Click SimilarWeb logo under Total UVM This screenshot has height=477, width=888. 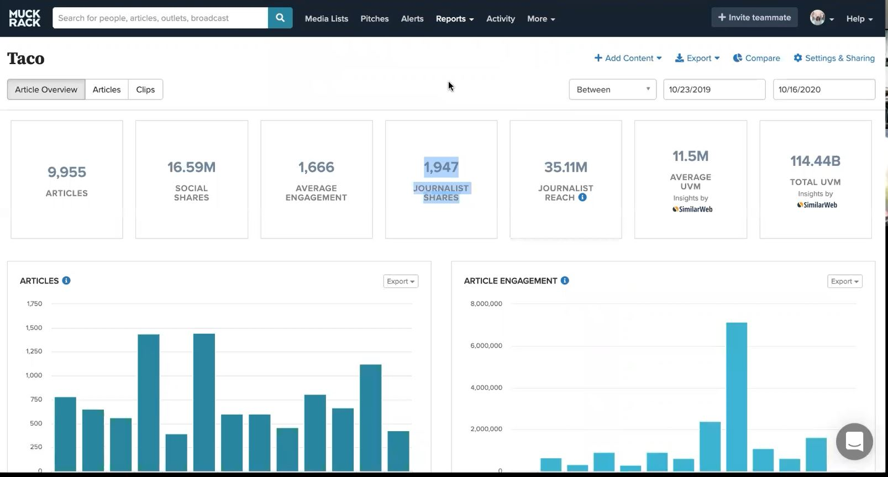[817, 205]
